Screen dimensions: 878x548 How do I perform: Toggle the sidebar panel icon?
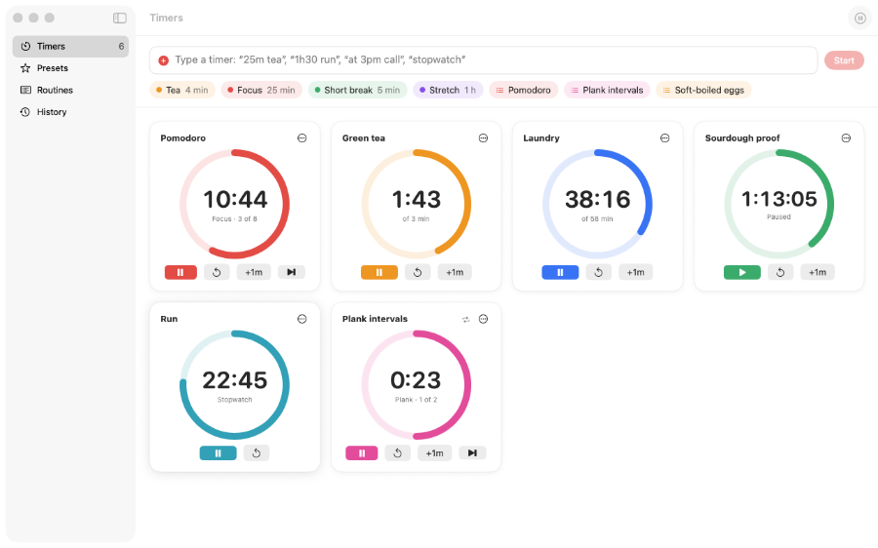pos(120,18)
